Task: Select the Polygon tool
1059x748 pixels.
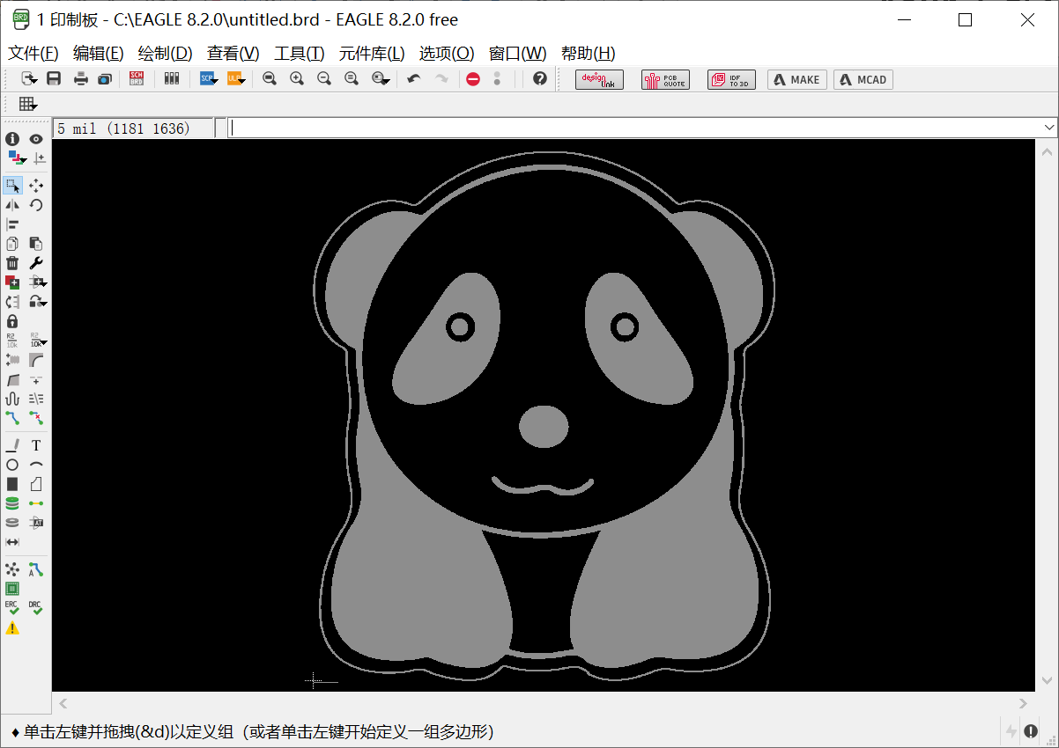Action: click(36, 484)
